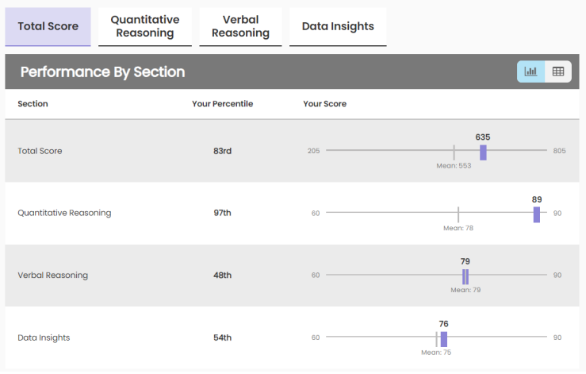Select the 97th percentile value
This screenshot has width=586, height=374.
(222, 213)
